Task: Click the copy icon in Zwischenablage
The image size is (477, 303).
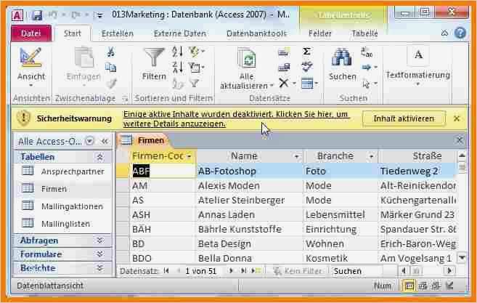Action: click(111, 67)
